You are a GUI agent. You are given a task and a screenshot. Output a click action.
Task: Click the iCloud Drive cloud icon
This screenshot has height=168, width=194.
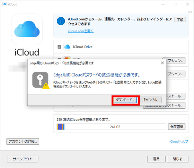coord(67,47)
